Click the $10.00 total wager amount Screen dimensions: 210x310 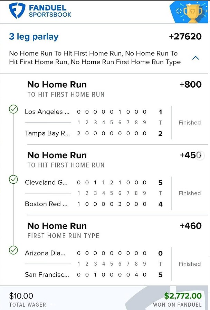(x=21, y=296)
